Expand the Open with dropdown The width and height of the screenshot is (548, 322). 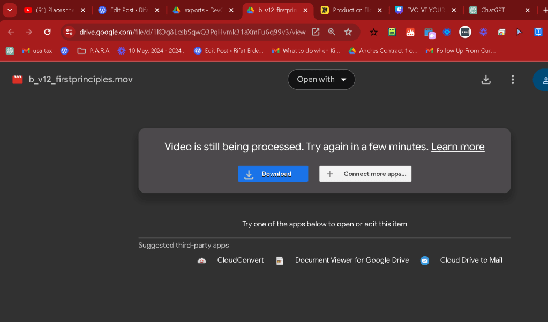[x=321, y=80]
